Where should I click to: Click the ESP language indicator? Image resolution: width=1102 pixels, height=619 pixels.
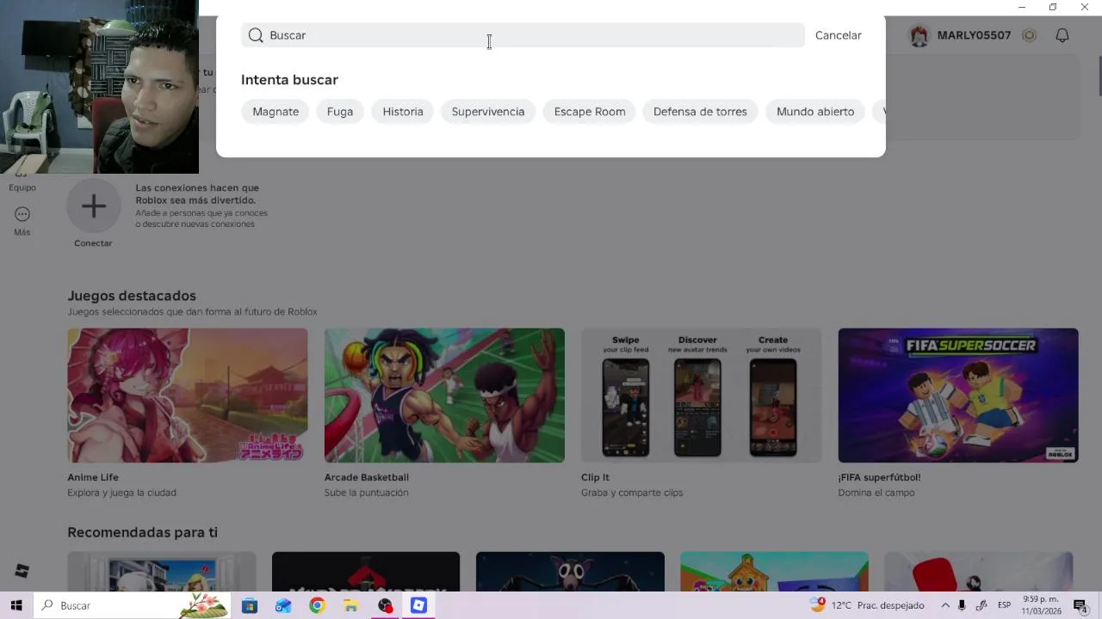[1004, 605]
